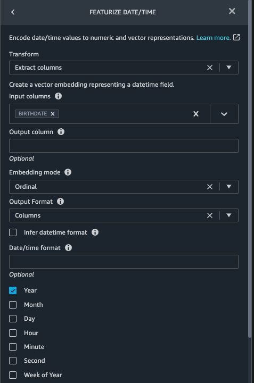The height and width of the screenshot is (383, 254).
Task: Clear the Ordinal embedding mode selection
Action: click(x=210, y=187)
